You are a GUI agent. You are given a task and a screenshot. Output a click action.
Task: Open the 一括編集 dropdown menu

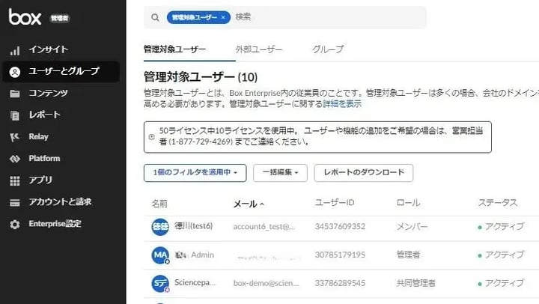(280, 173)
